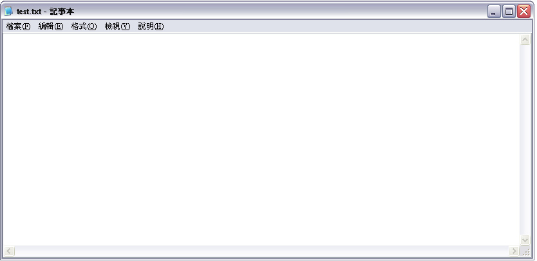Open the 編輯(E) menu

[x=51, y=26]
